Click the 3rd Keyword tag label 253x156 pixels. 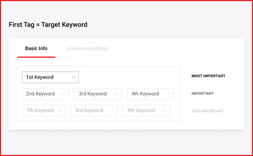[x=93, y=94]
